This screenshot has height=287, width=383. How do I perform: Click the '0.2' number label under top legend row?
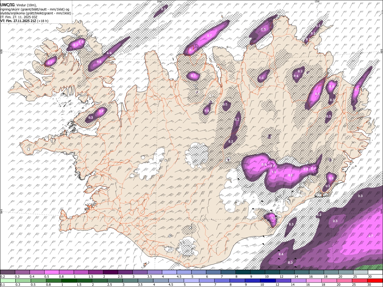point(3,276)
